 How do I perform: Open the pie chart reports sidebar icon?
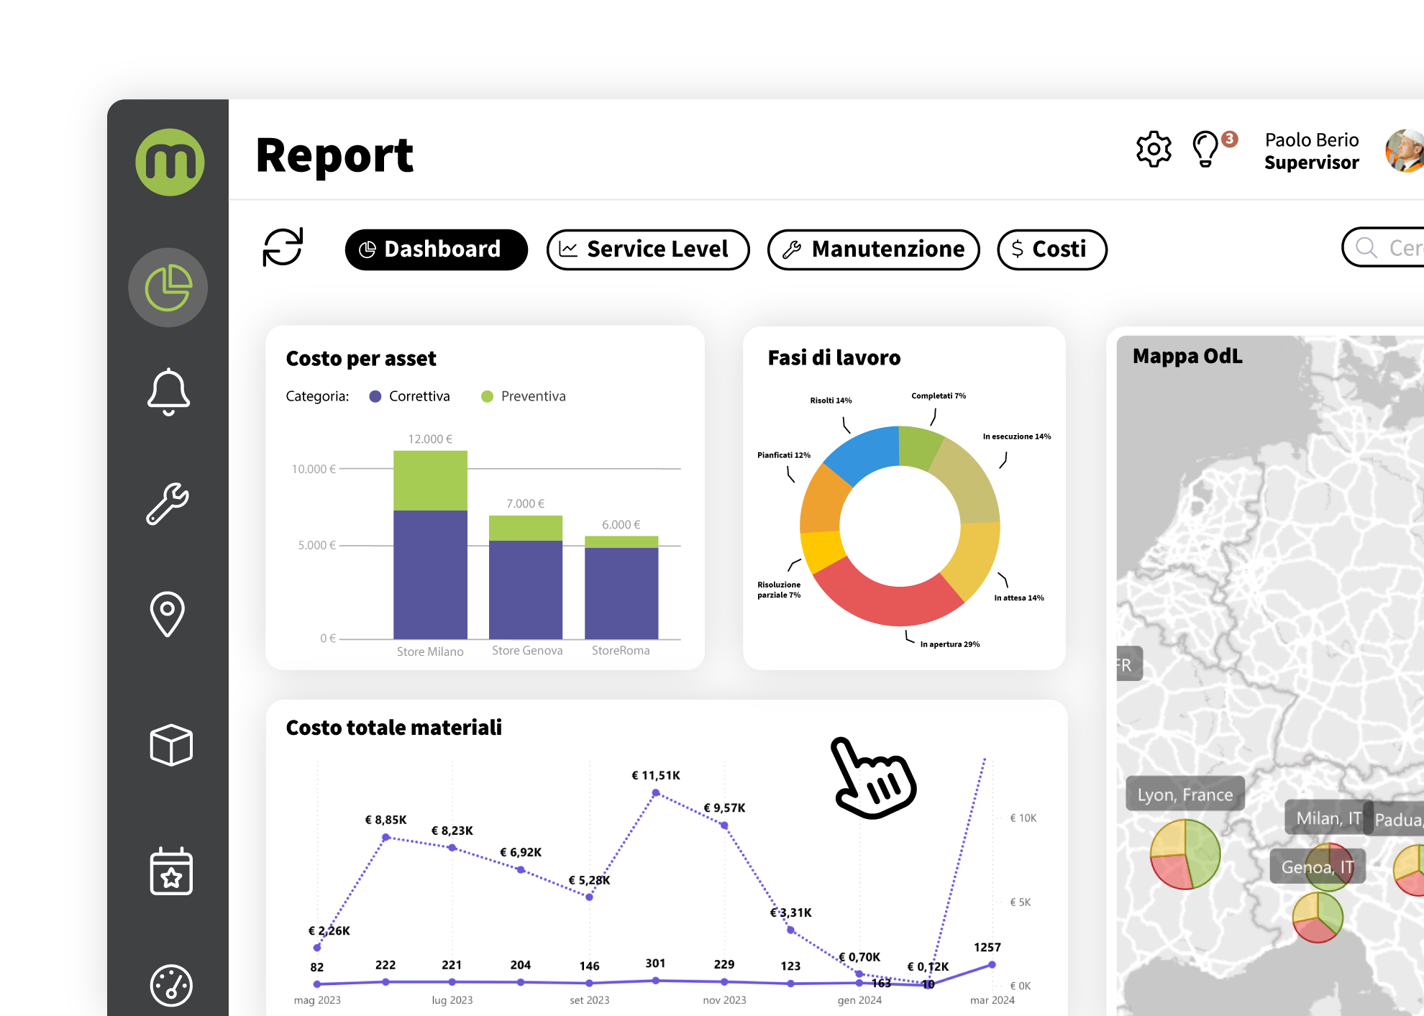168,288
